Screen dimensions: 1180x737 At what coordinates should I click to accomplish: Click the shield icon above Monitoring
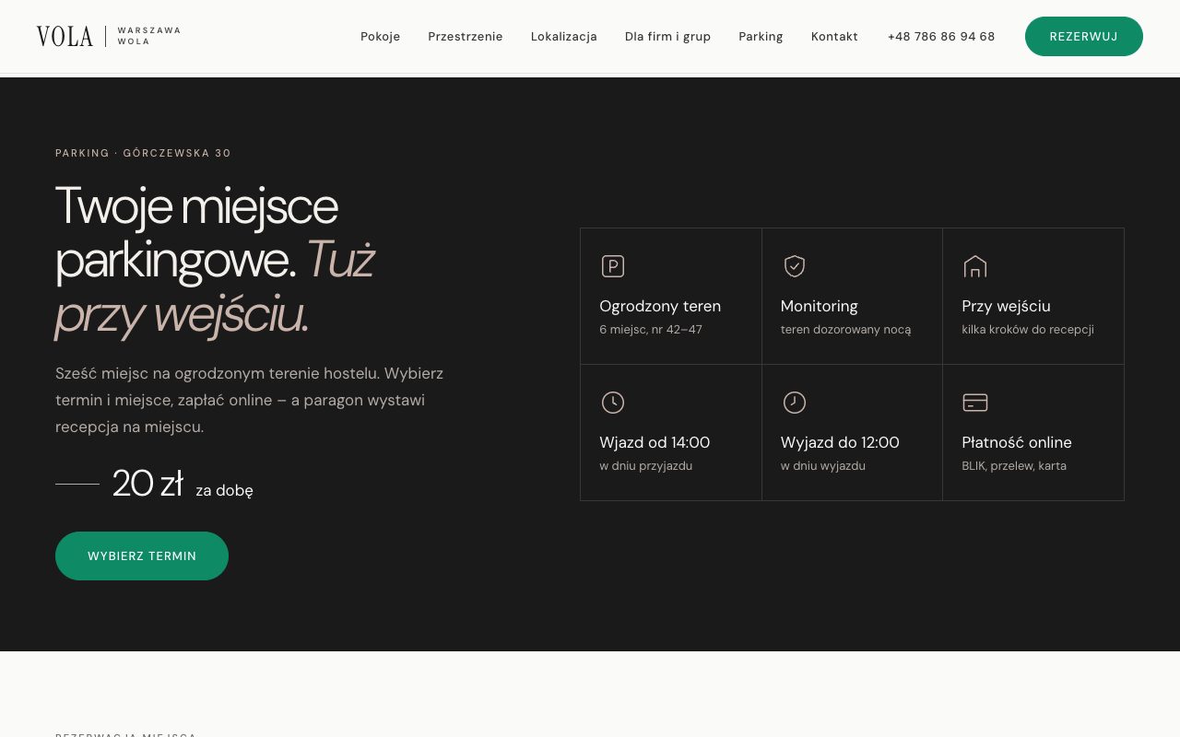(x=795, y=266)
